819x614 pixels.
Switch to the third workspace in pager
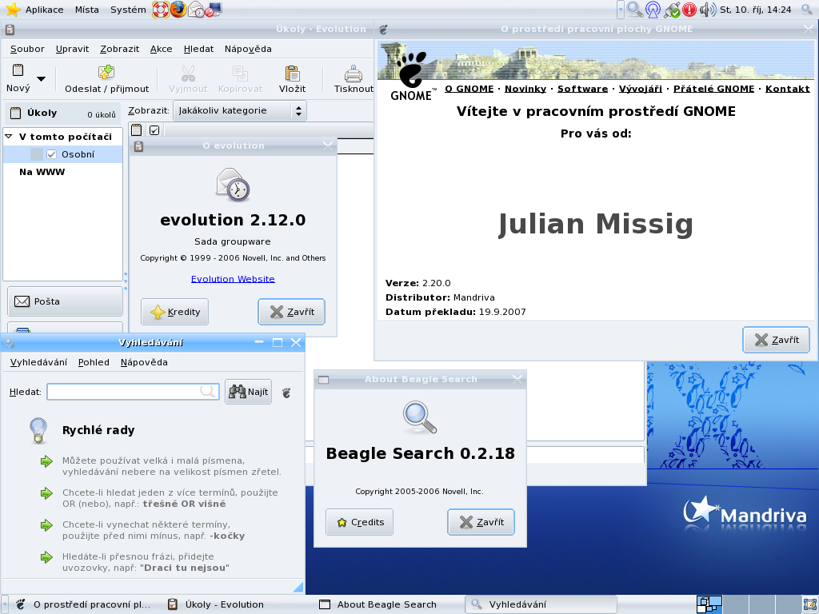(x=762, y=604)
